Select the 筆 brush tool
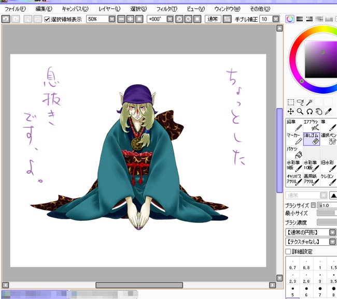337x299 pixels. 329,125
